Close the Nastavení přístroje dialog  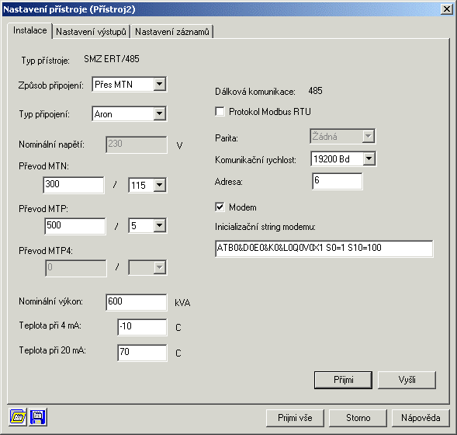(x=447, y=9)
